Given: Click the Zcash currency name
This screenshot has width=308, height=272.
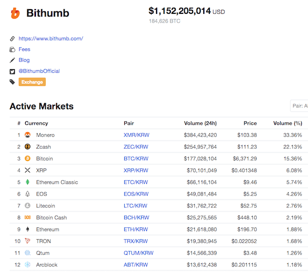Looking at the screenshot, I should [44, 147].
